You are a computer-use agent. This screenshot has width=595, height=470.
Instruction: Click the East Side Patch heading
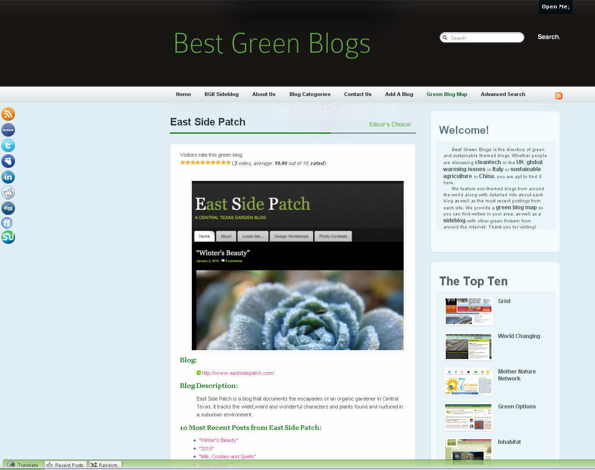click(x=208, y=122)
